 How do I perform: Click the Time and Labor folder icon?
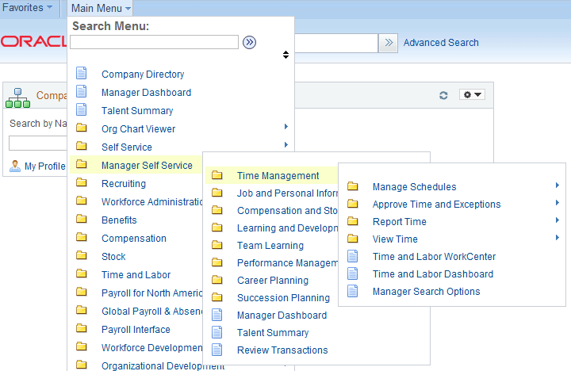pos(81,273)
